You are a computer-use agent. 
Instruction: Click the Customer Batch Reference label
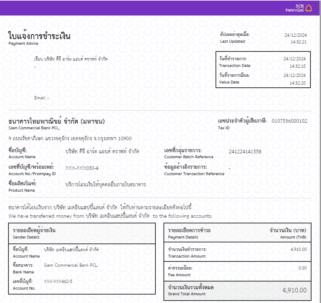click(189, 157)
